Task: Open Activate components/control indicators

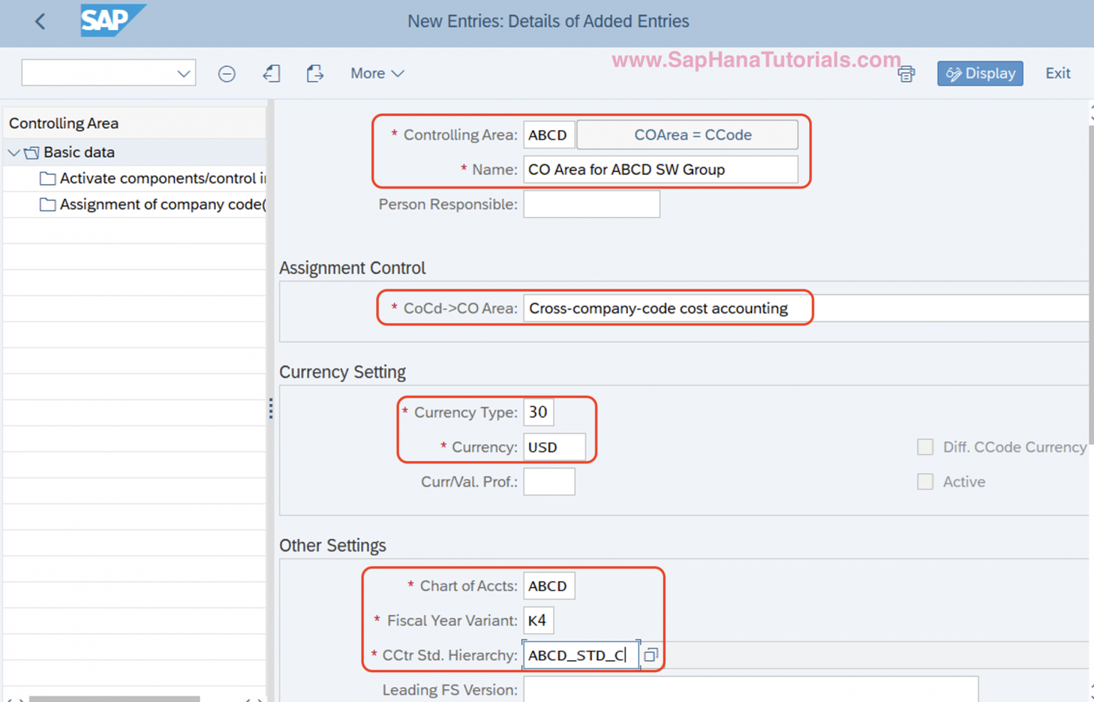Action: point(162,179)
